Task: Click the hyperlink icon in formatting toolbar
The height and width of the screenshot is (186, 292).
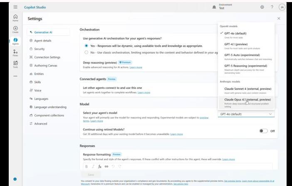Action: [106, 166]
